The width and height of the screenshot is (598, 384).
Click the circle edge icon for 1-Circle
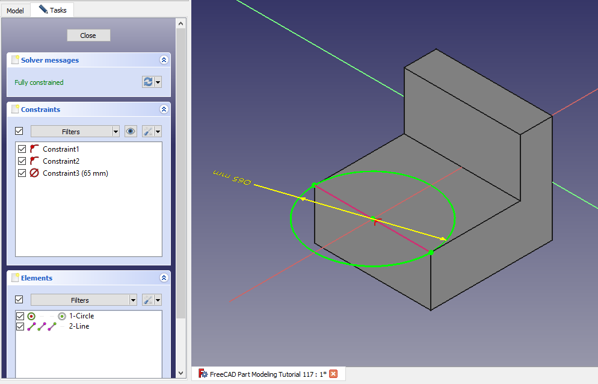coord(31,316)
